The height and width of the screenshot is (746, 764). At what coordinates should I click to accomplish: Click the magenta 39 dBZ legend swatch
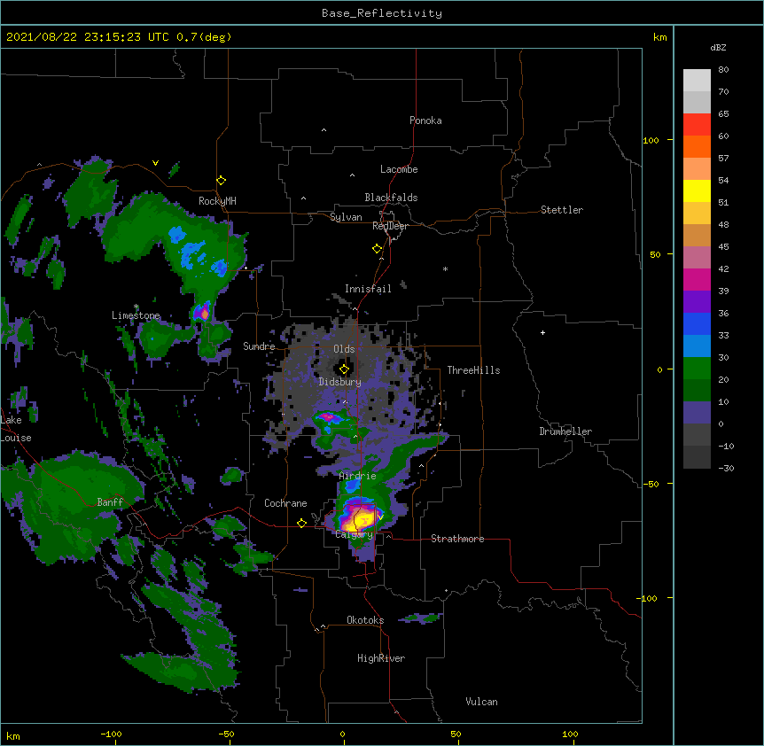tap(697, 279)
